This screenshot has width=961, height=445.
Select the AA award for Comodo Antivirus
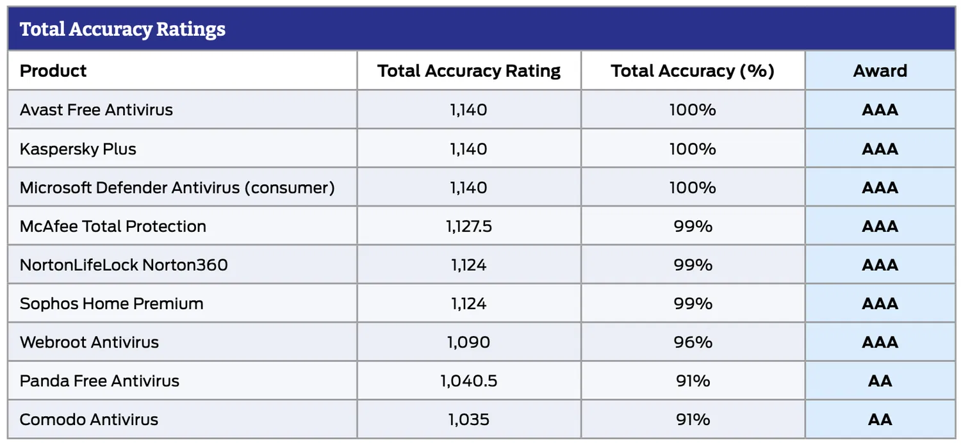880,419
